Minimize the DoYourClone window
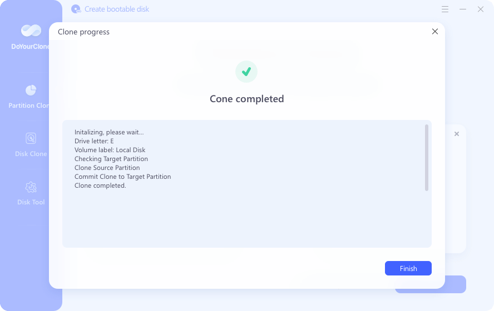The image size is (494, 311). [x=463, y=9]
